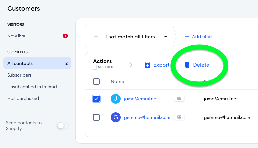The height and width of the screenshot is (148, 258).
Task: Click the Add filter link
Action: coord(202,37)
